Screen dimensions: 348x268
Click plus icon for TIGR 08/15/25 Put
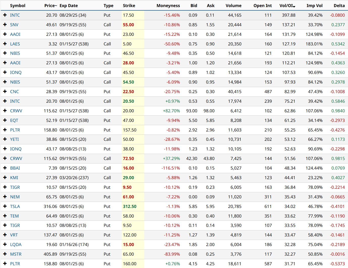pos(5,187)
